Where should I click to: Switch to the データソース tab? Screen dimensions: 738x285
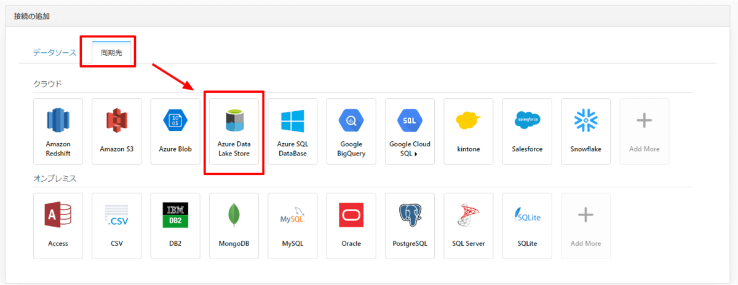pyautogui.click(x=55, y=53)
